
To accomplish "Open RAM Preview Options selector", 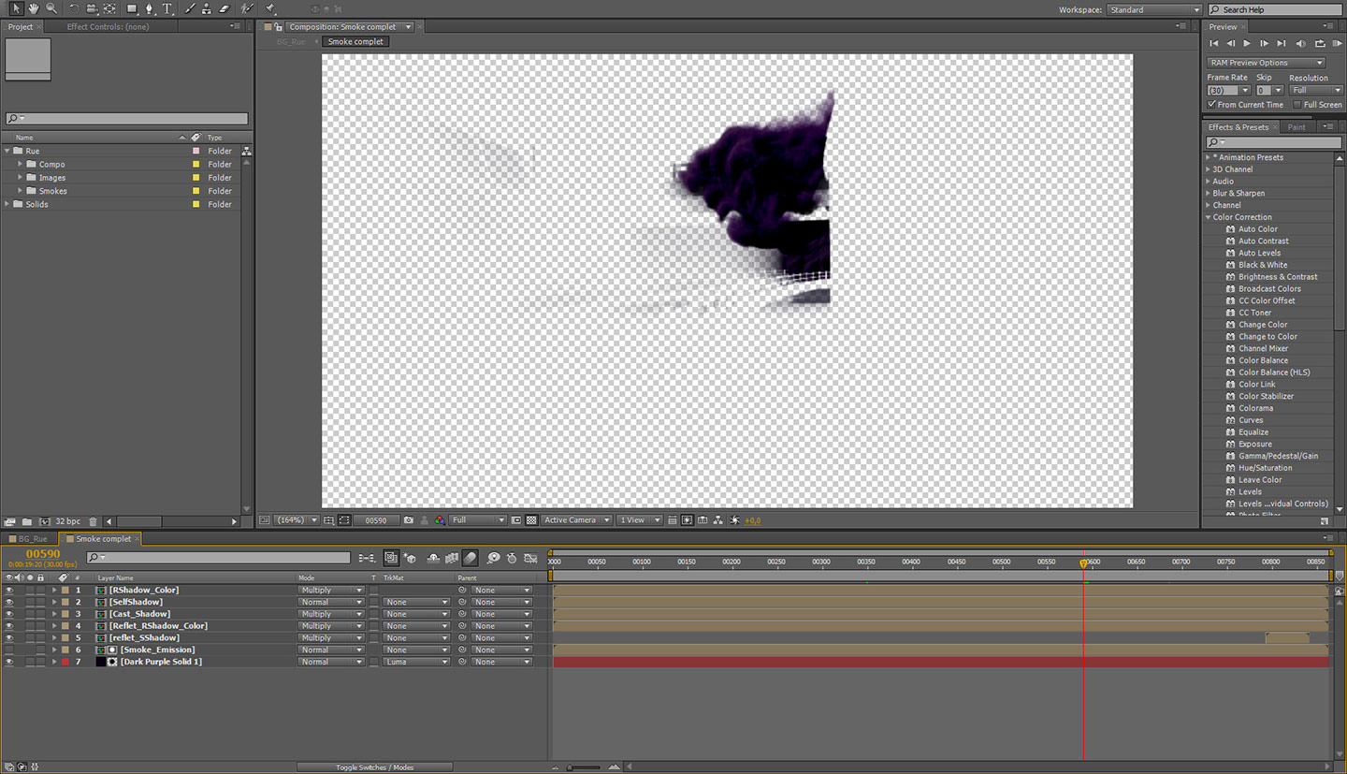I will 1266,63.
